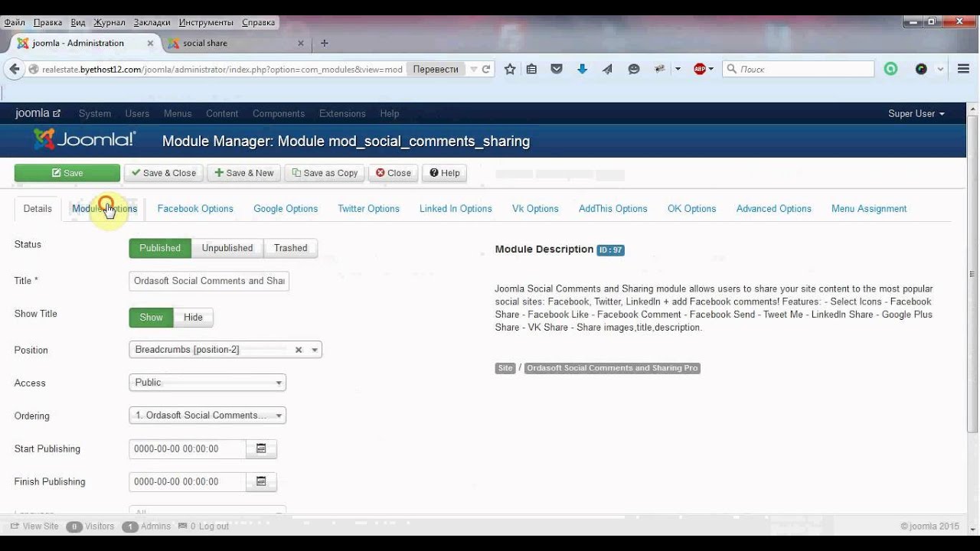Select Hide for Show Title
This screenshot has height=551, width=980.
pyautogui.click(x=193, y=318)
